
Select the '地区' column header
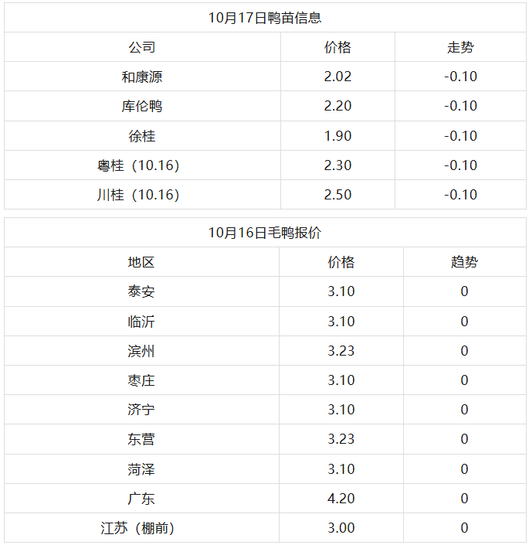pos(141,262)
